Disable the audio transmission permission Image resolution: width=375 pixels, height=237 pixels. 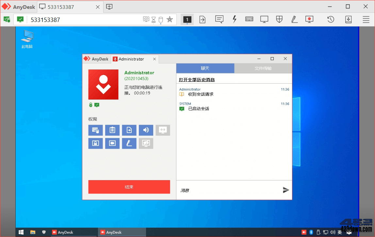coord(146,130)
